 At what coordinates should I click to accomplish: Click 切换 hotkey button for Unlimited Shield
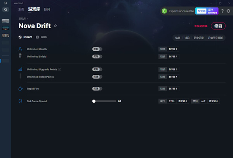pos(163,57)
